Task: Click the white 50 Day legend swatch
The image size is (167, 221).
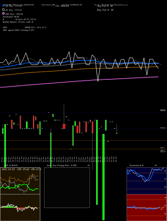Action: pos(3,10)
